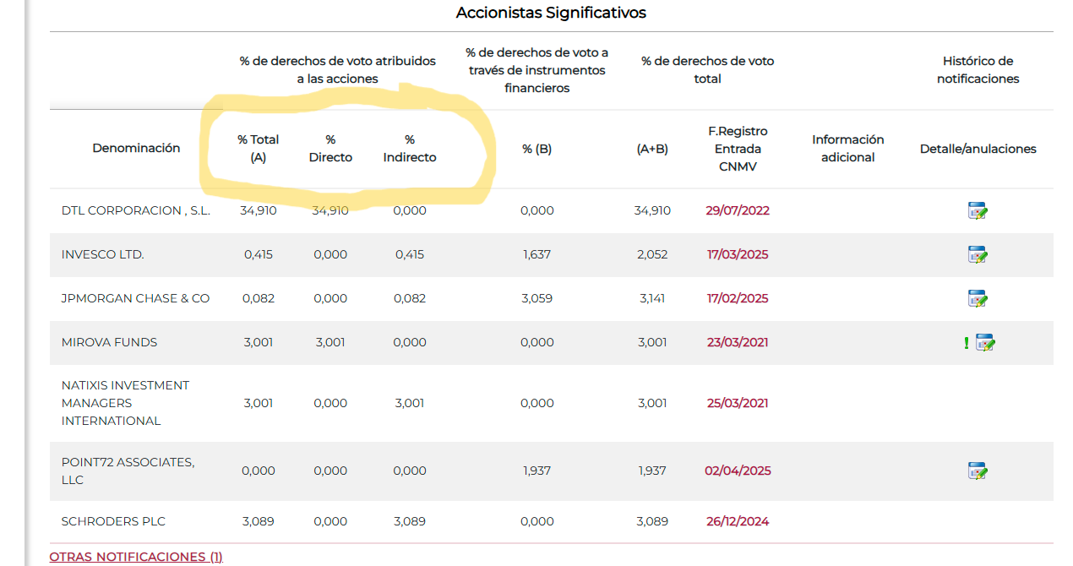Image resolution: width=1073 pixels, height=566 pixels.
Task: Select the MIROVA FUNDS name
Action: tap(109, 342)
